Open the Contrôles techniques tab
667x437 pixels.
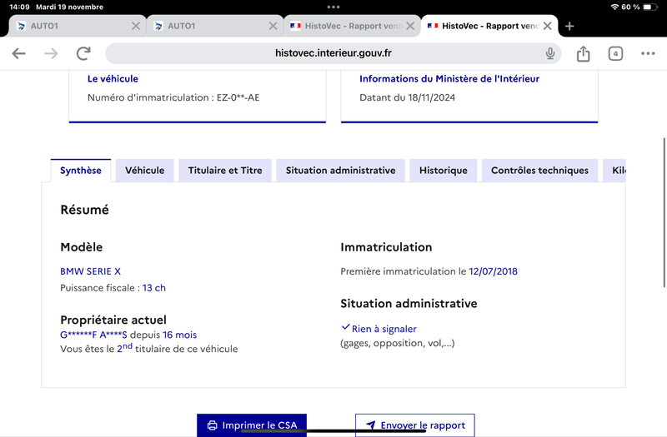pos(539,171)
